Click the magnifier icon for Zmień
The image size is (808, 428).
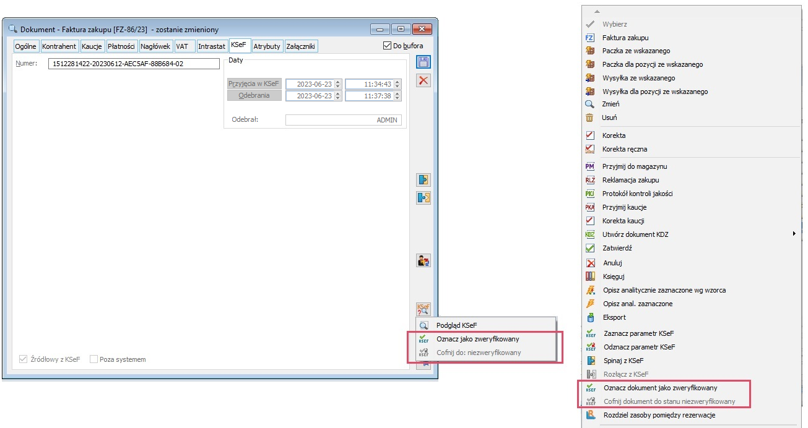tap(590, 104)
